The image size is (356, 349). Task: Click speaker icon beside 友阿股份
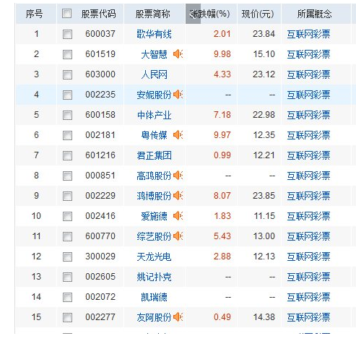(178, 317)
